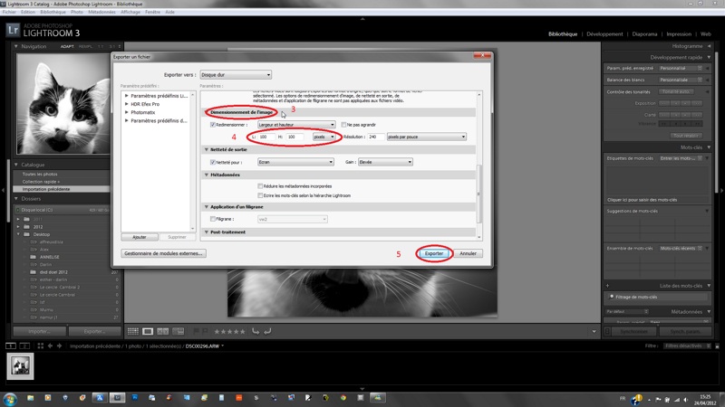Switch to grid view in the toolbar
This screenshot has height=407, width=725.
pyautogui.click(x=132, y=331)
